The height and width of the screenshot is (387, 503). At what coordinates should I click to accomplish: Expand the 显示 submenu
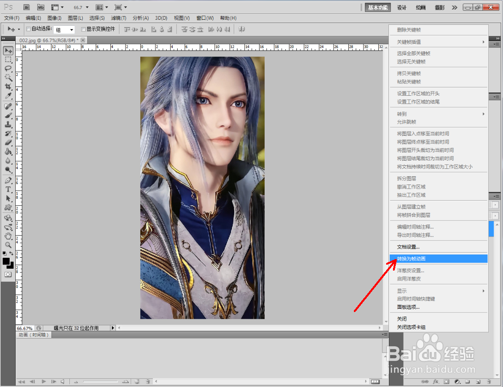(439, 291)
